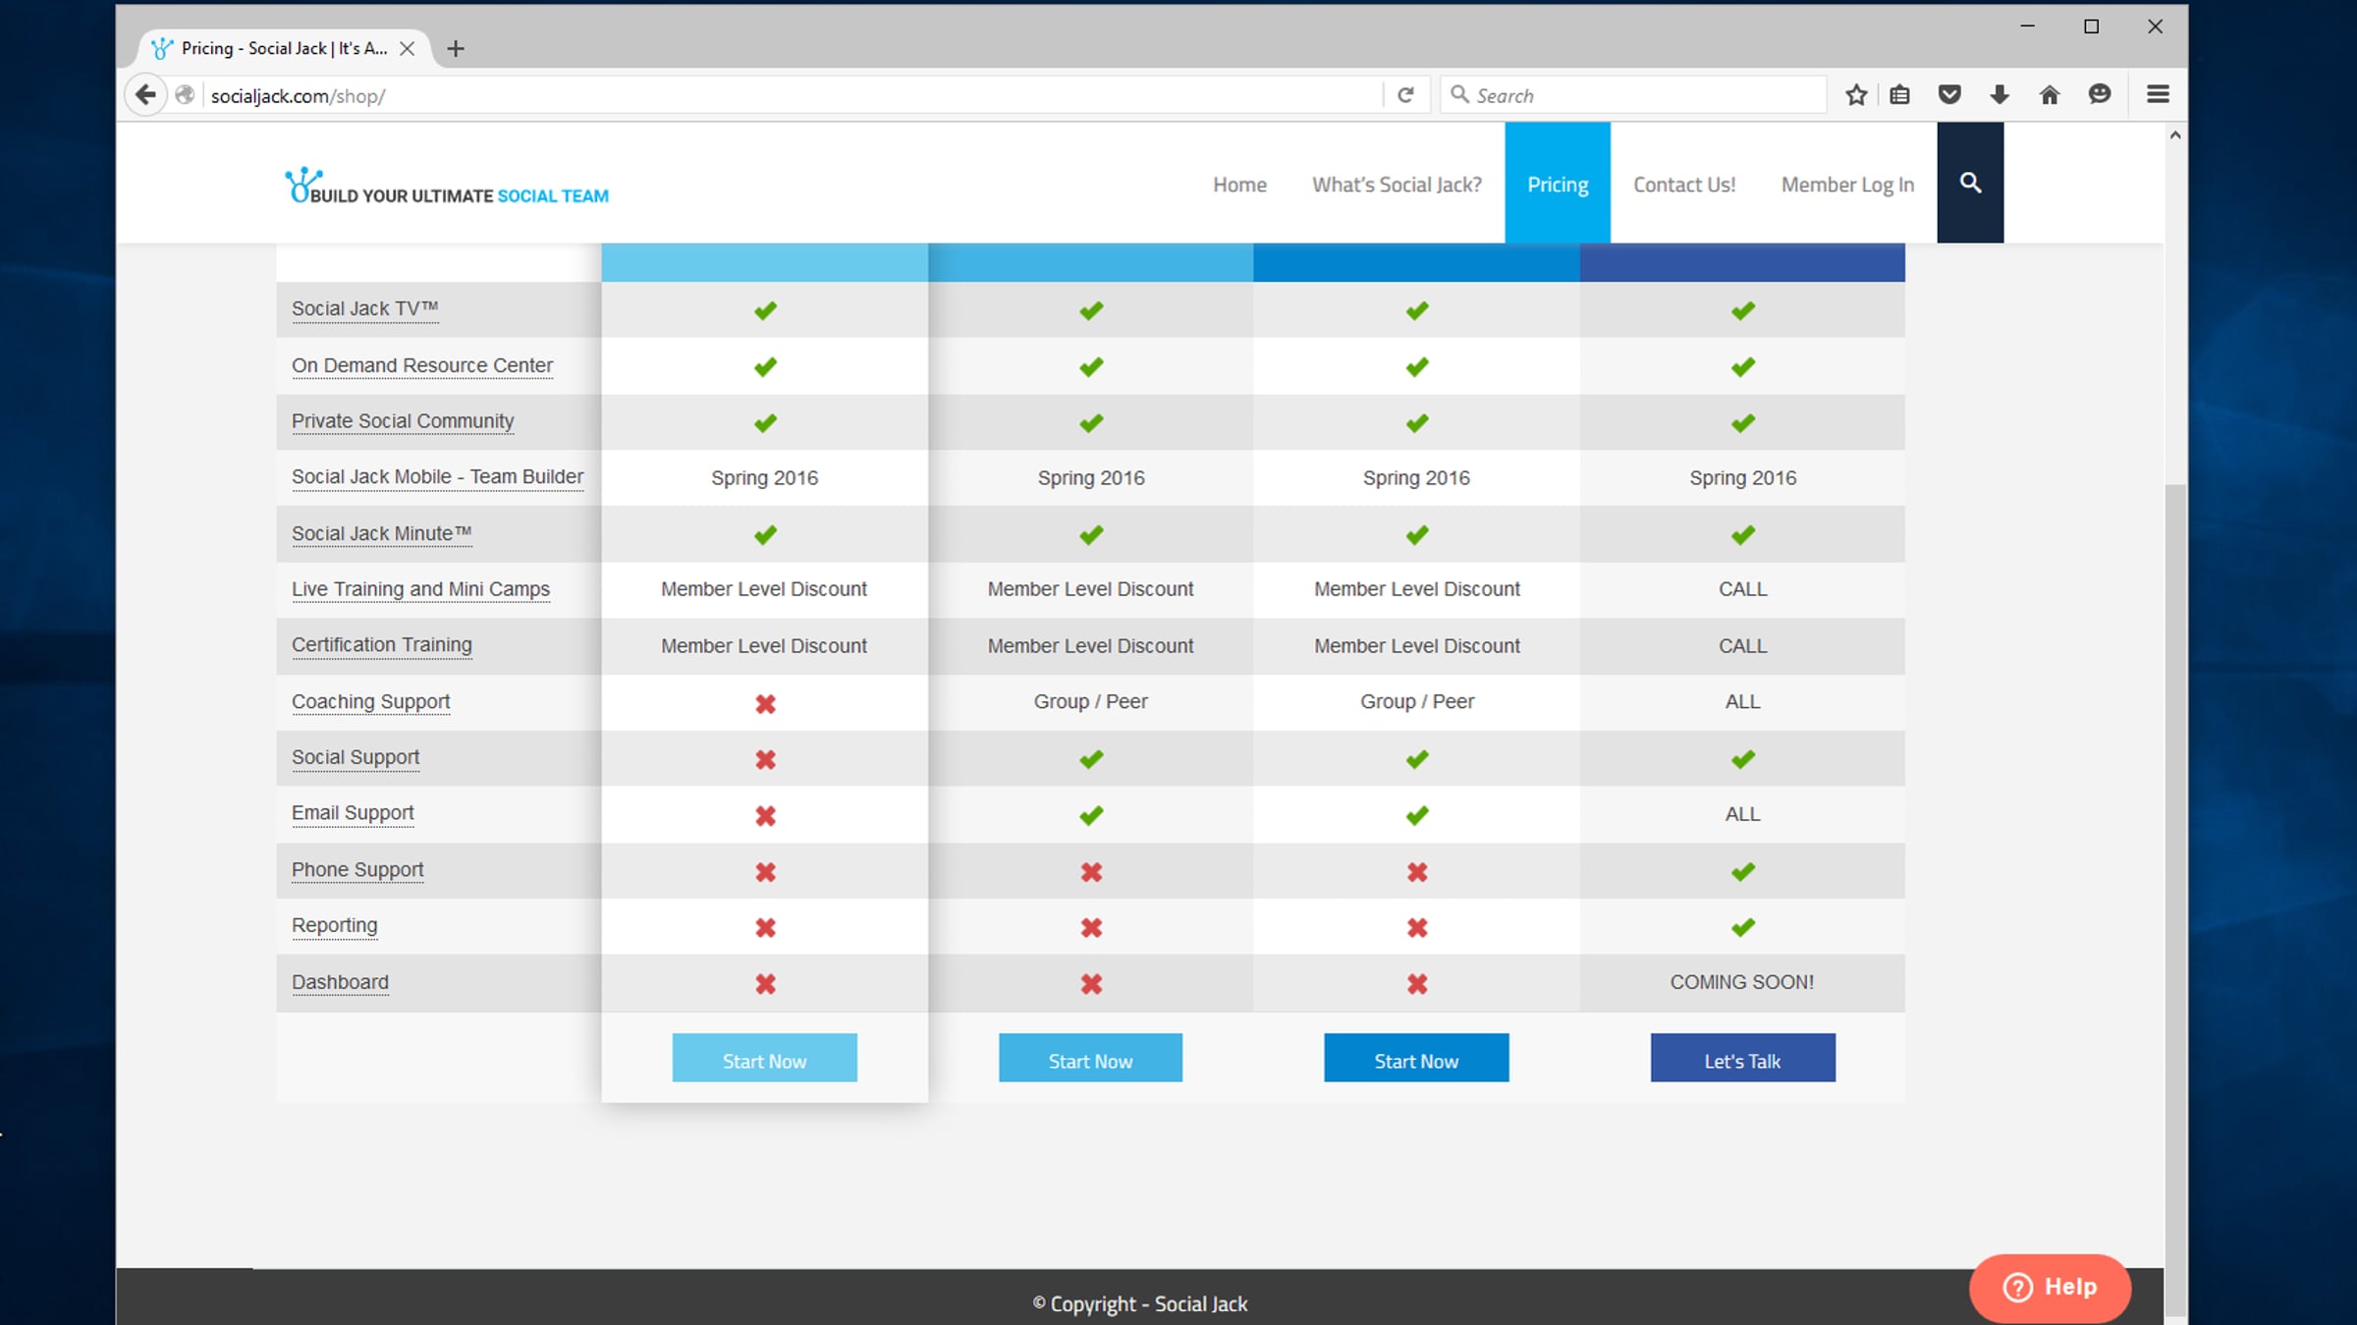
Task: Click the Social Jack TV™ feature link
Action: tap(364, 308)
